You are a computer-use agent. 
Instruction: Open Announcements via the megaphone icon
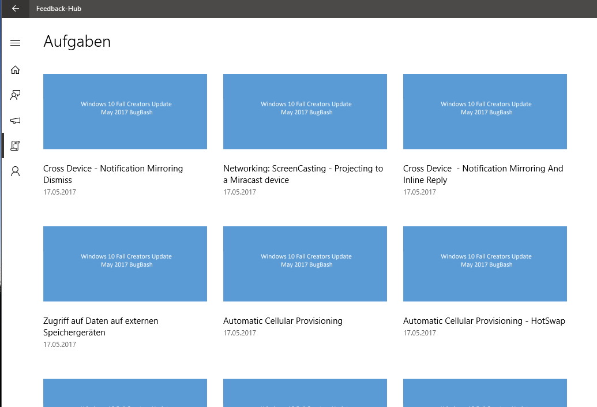pos(15,121)
